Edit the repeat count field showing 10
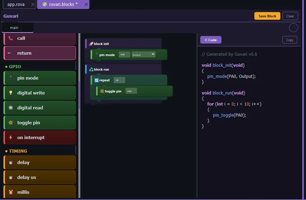 click(x=119, y=80)
